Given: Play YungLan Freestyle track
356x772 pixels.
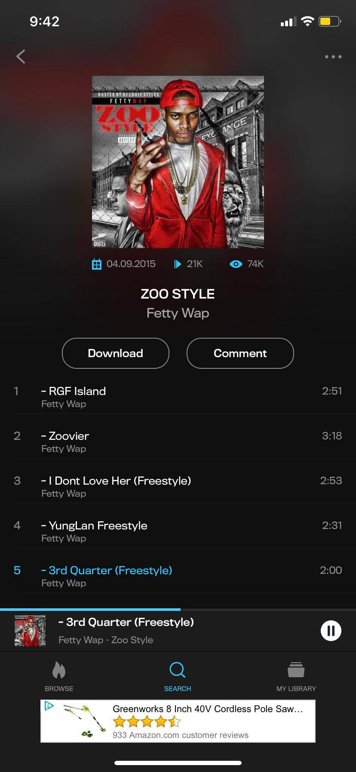Looking at the screenshot, I should click(x=178, y=531).
